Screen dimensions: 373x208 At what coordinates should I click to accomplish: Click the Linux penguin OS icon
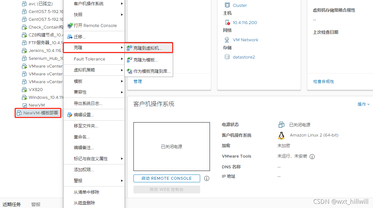tap(281, 135)
